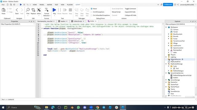Collapse the function fold at line 3
Screen dimensions: 197x110
click(x=42, y=28)
